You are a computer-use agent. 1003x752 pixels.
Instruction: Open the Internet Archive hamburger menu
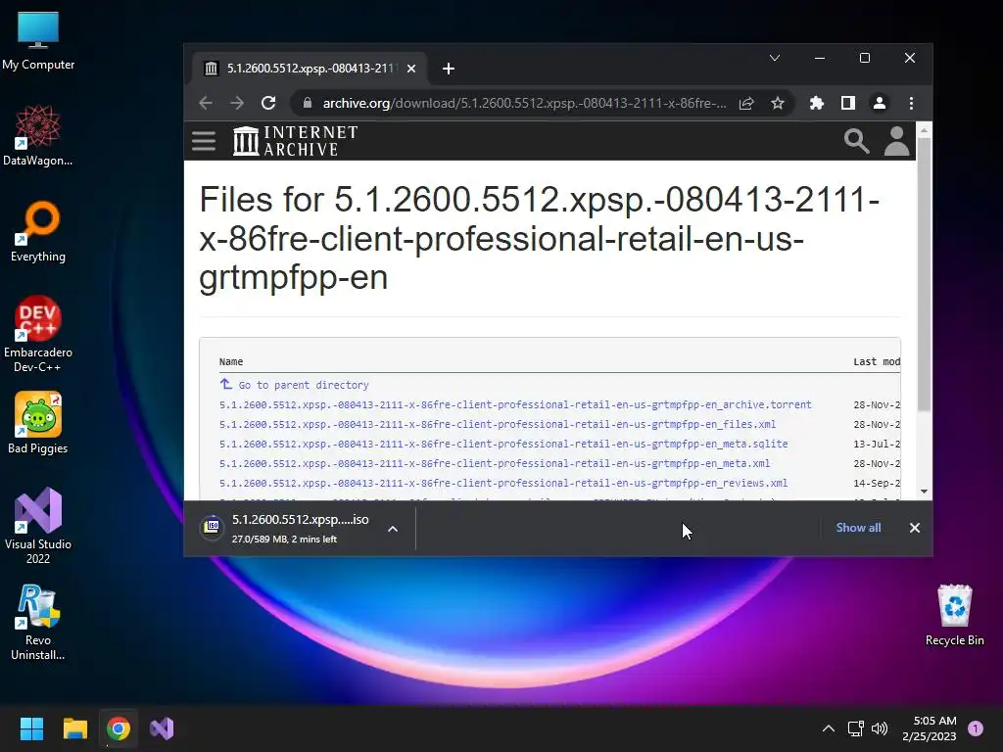pyautogui.click(x=204, y=141)
